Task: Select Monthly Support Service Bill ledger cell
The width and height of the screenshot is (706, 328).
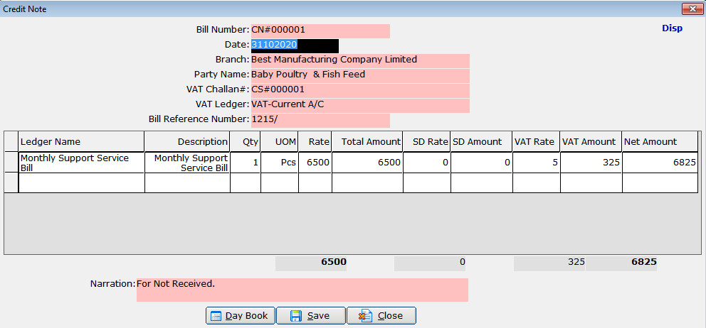Action: (x=82, y=163)
